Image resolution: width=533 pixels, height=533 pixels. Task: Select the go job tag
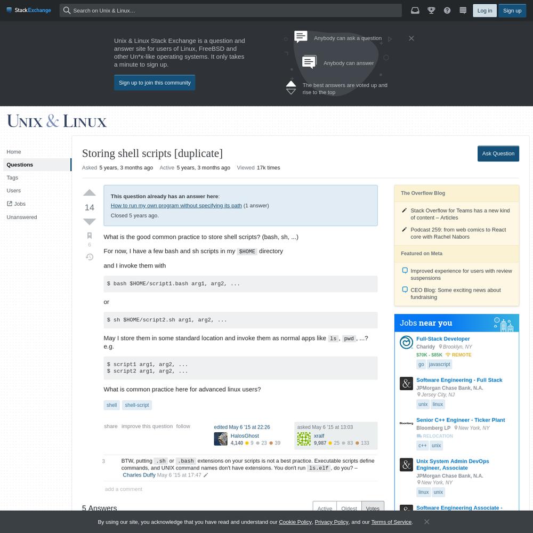[x=421, y=365]
